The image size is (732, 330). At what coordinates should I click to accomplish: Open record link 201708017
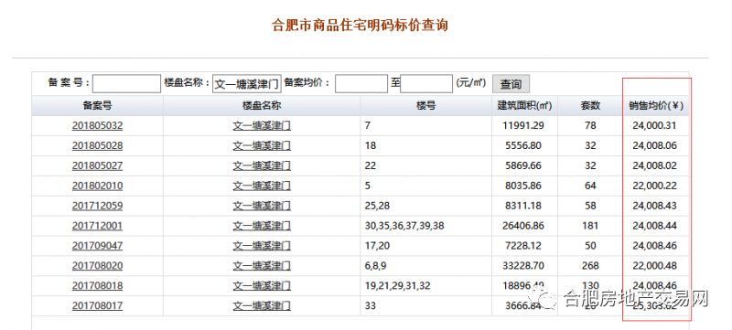pyautogui.click(x=97, y=305)
